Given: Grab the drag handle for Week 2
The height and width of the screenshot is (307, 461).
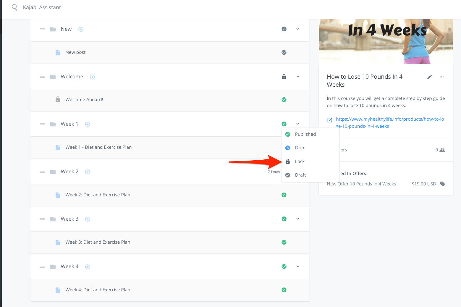Looking at the screenshot, I should [x=42, y=172].
